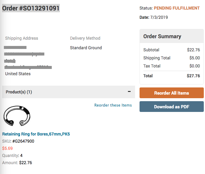Click the Reorder All Items button
The height and width of the screenshot is (174, 205).
(x=171, y=93)
